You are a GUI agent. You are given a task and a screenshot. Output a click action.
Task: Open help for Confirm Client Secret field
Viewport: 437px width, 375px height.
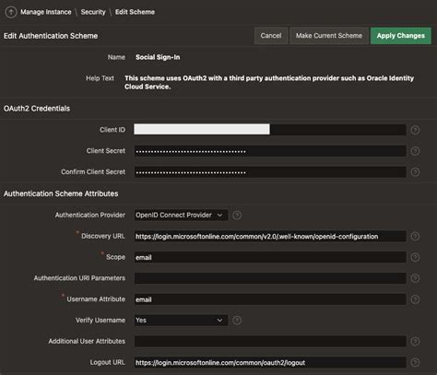point(415,172)
